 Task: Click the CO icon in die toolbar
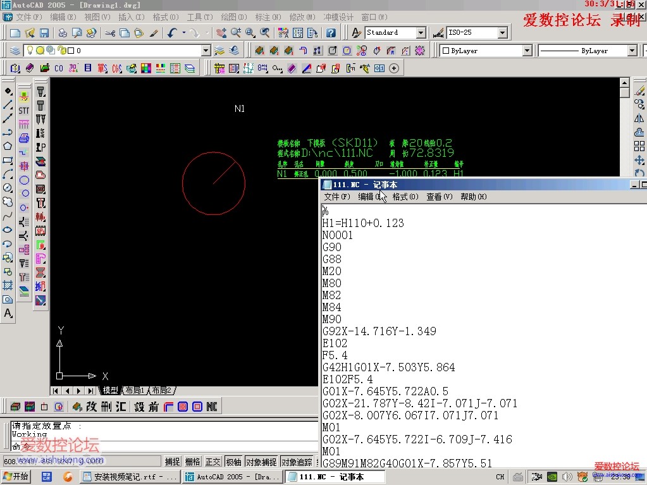[59, 68]
